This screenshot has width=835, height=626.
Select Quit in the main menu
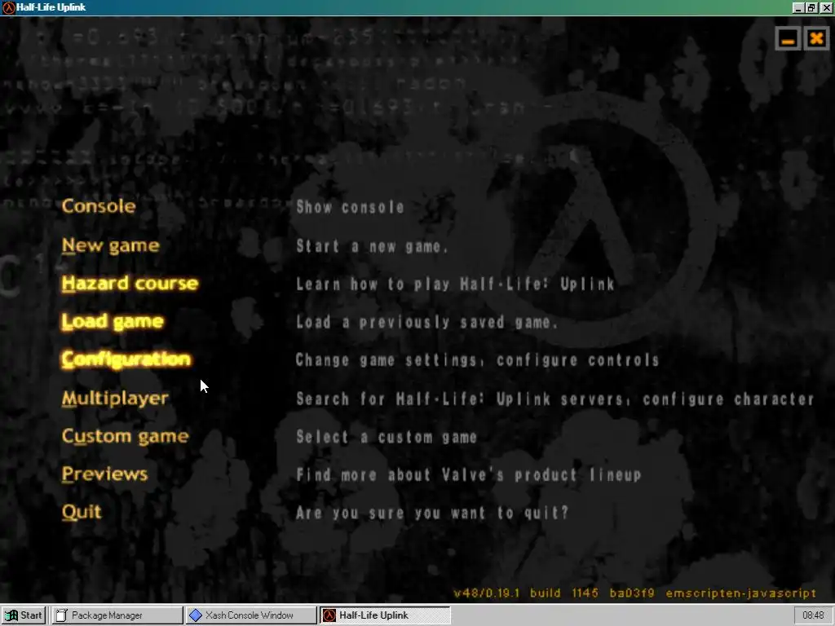point(82,512)
